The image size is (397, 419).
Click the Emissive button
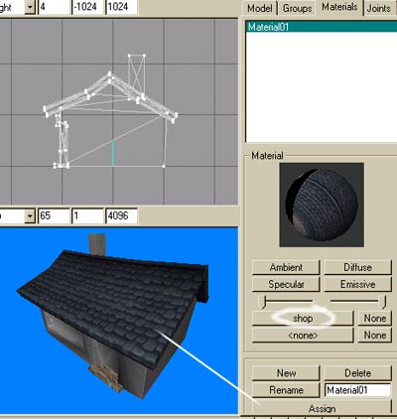(x=357, y=284)
